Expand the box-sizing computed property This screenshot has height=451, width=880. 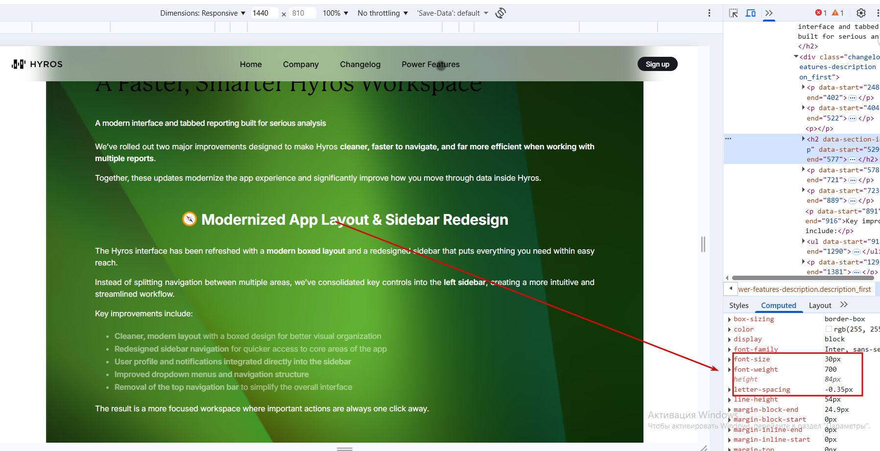pos(730,319)
